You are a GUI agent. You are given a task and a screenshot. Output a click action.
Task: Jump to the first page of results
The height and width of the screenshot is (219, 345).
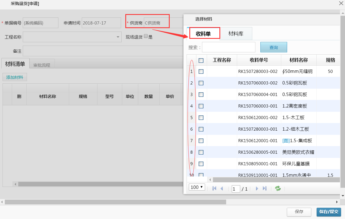click(214, 189)
